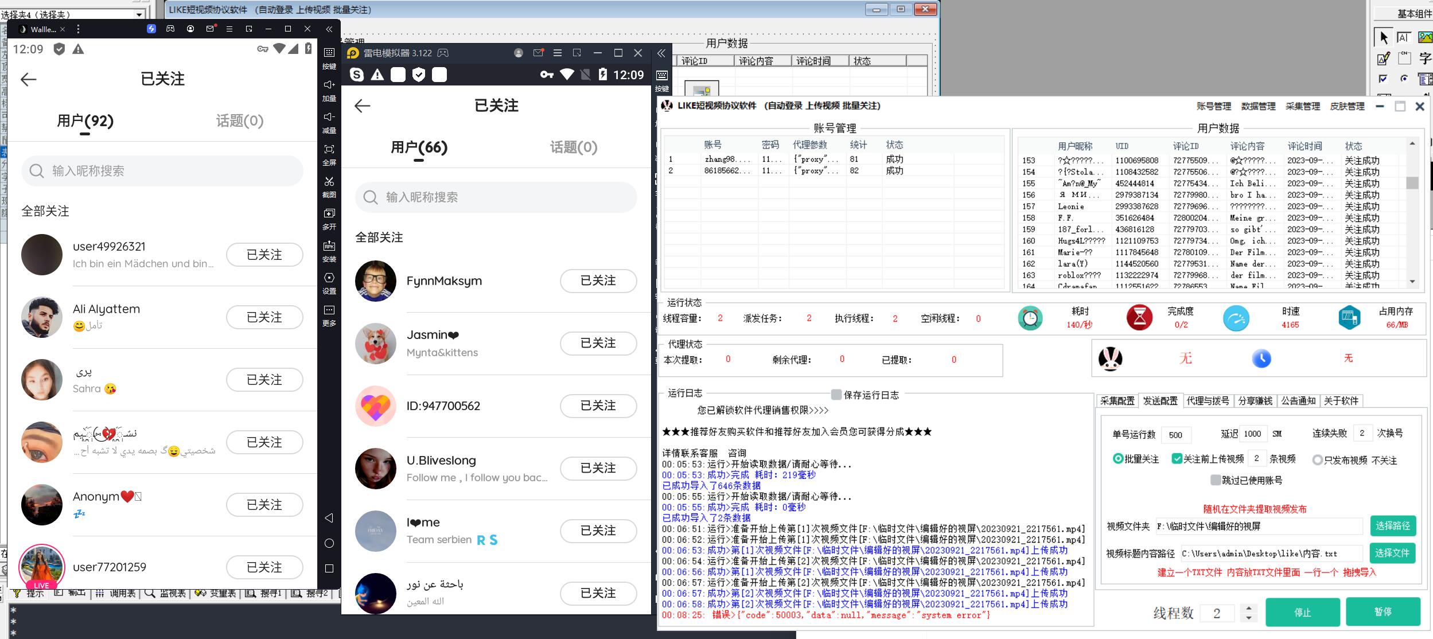Open emulator settings (设置) icon
Viewport: 1433px width, 639px height.
[x=329, y=278]
